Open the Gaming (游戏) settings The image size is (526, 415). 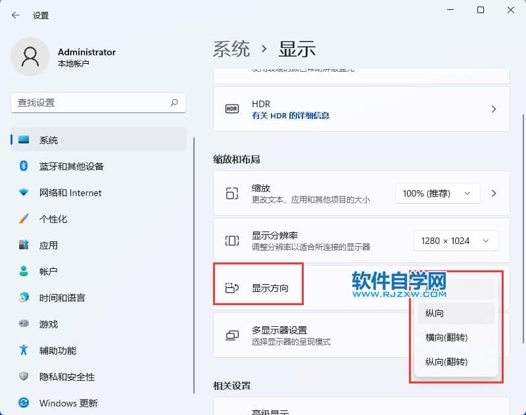[x=48, y=324]
